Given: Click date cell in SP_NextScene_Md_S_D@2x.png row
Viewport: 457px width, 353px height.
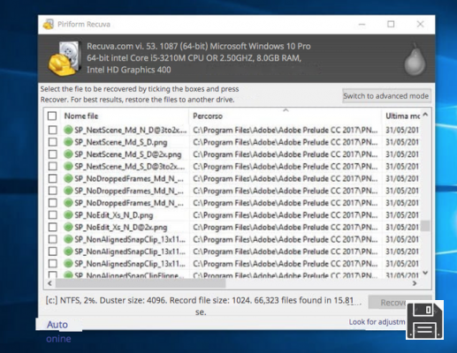Looking at the screenshot, I should coord(402,154).
